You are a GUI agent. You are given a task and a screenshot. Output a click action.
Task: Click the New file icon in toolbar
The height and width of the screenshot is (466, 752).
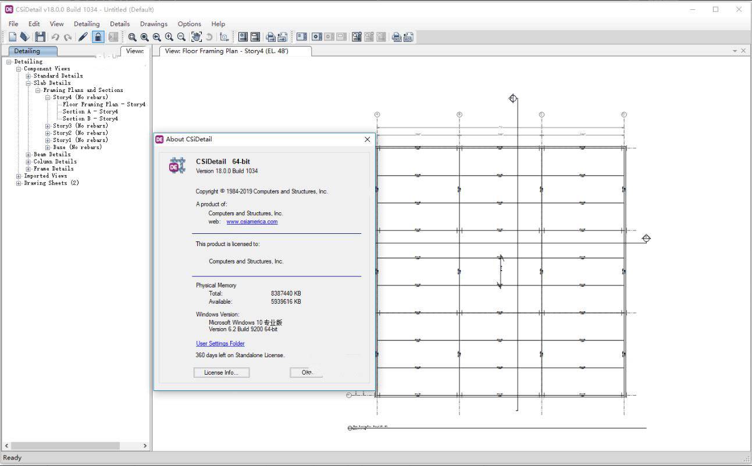pos(12,37)
